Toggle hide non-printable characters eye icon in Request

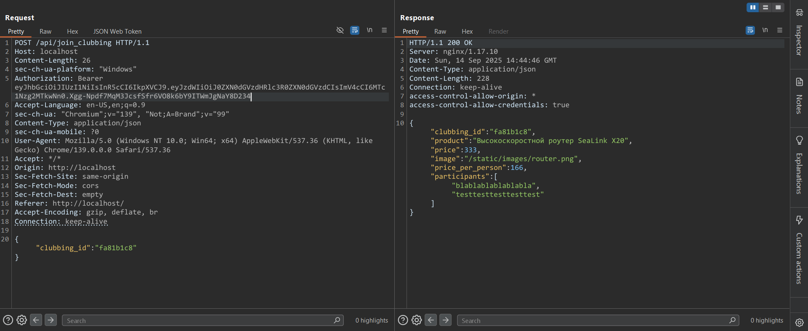(340, 30)
